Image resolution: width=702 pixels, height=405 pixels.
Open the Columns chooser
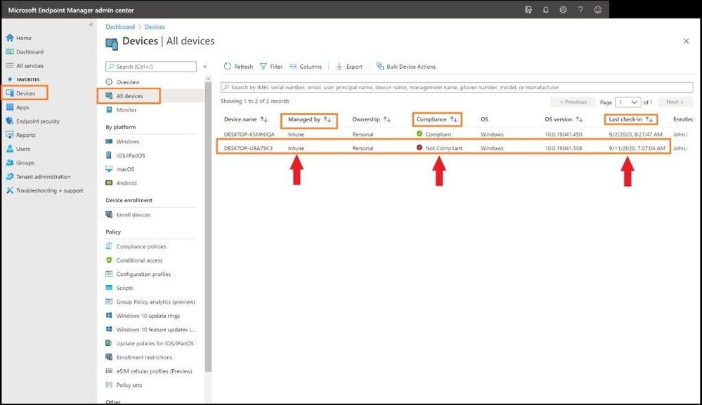(306, 67)
